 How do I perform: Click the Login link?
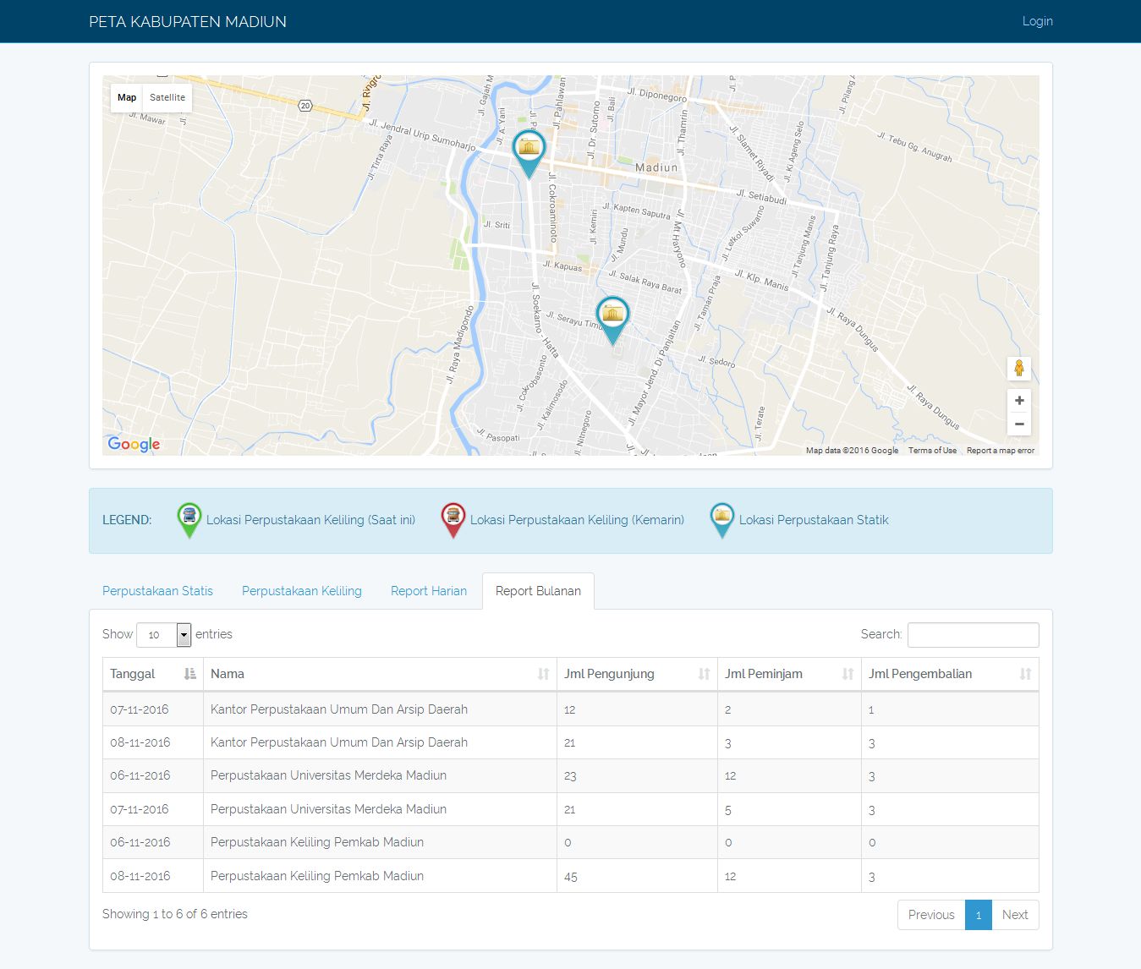tap(1037, 21)
